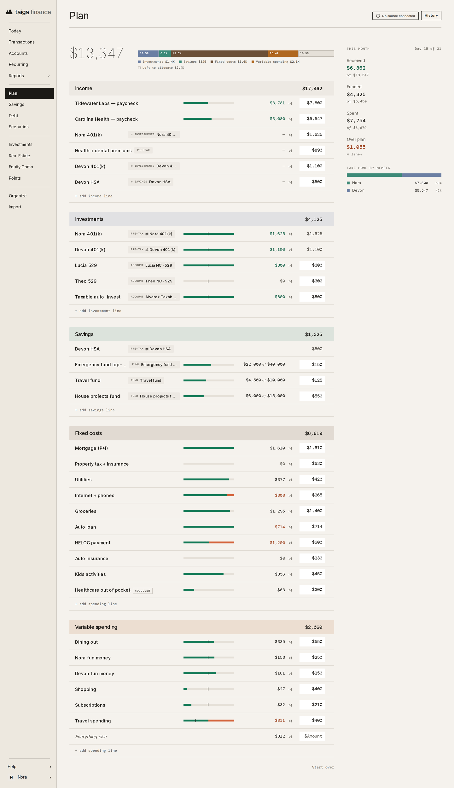Viewport: 454px width, 788px height.
Task: Click the PRE-TAX tag on Health + dental premiums
Action: pos(143,150)
